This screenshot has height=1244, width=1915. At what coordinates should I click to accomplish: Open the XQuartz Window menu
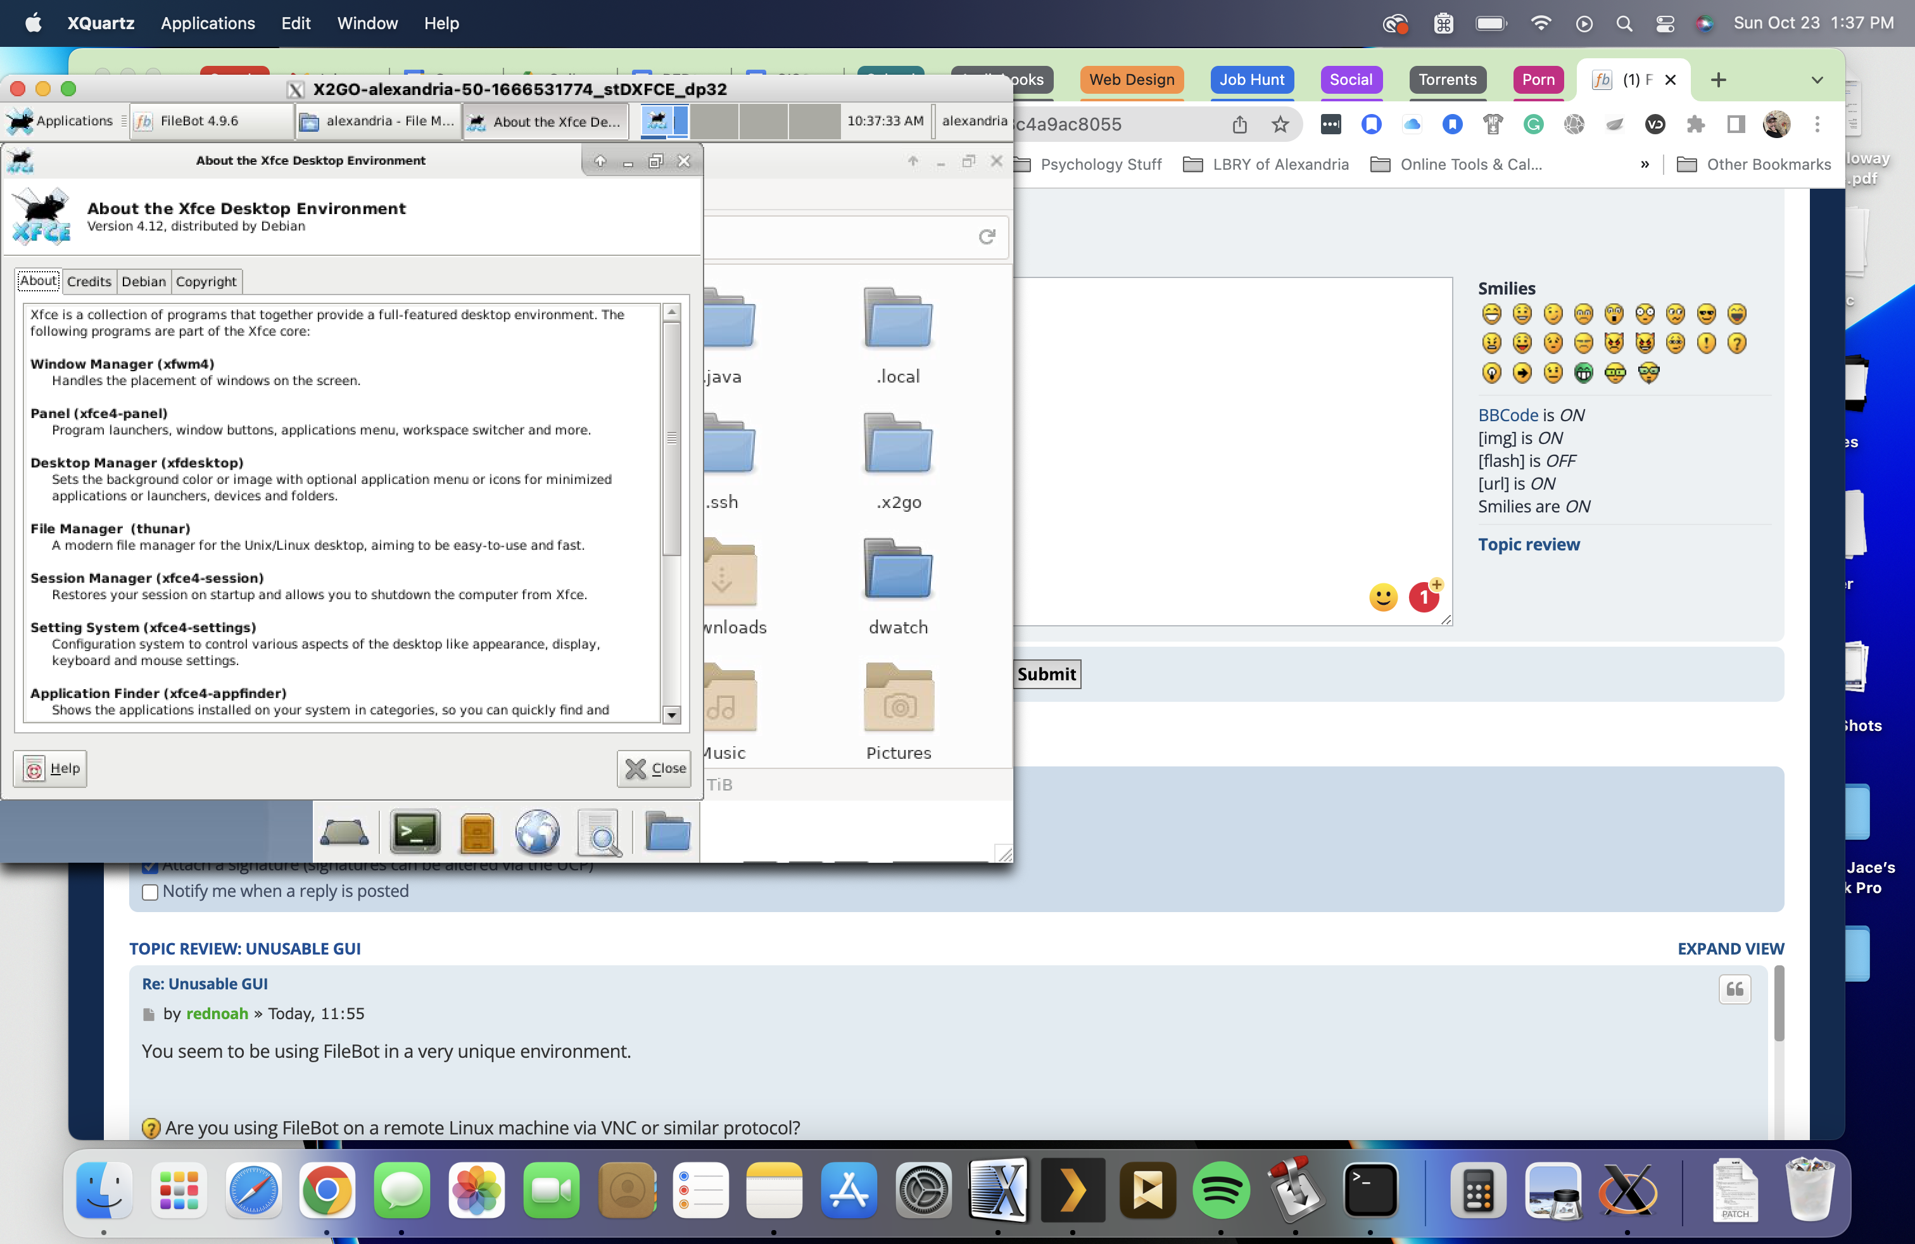pos(367,23)
